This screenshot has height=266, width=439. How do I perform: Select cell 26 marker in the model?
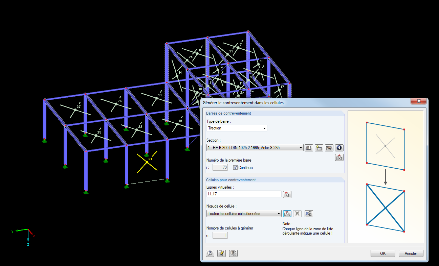point(116,104)
